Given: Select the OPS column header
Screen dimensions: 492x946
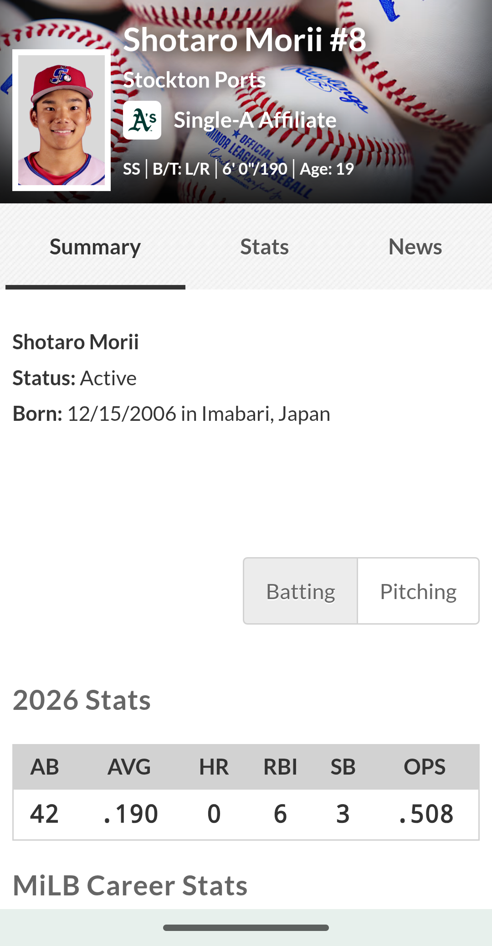Looking at the screenshot, I should point(425,766).
